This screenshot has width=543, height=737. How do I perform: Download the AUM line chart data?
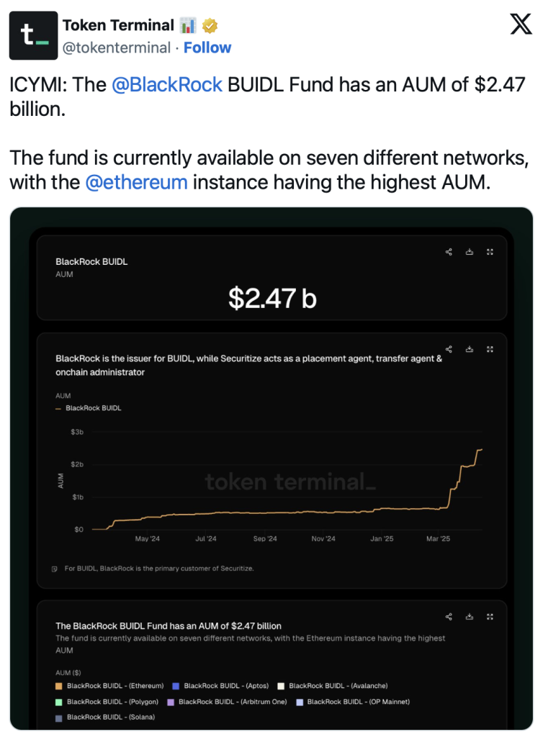(x=470, y=349)
